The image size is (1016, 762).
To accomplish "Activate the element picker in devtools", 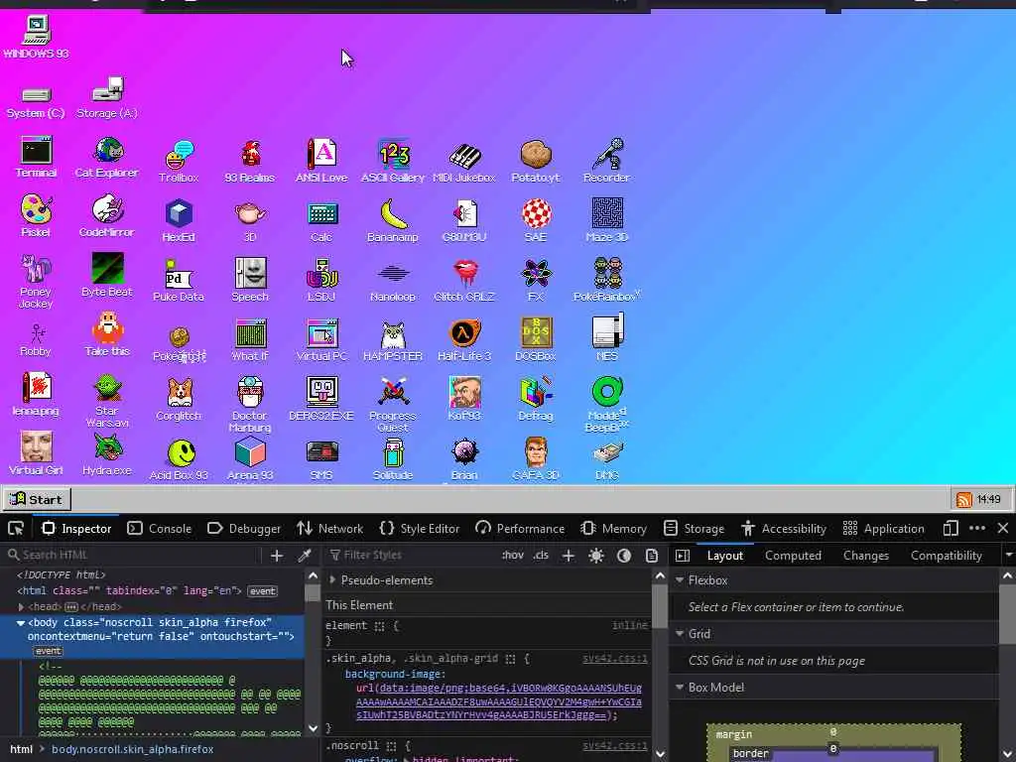I will tap(16, 529).
